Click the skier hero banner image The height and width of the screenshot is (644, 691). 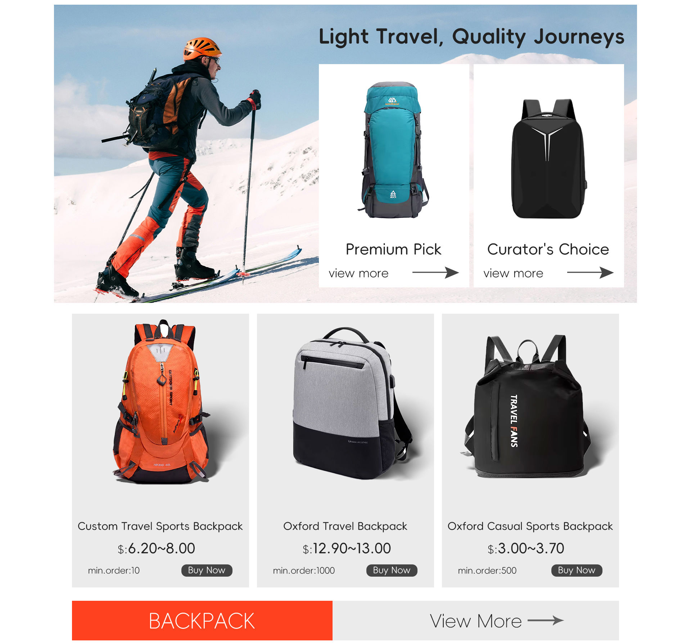click(186, 154)
